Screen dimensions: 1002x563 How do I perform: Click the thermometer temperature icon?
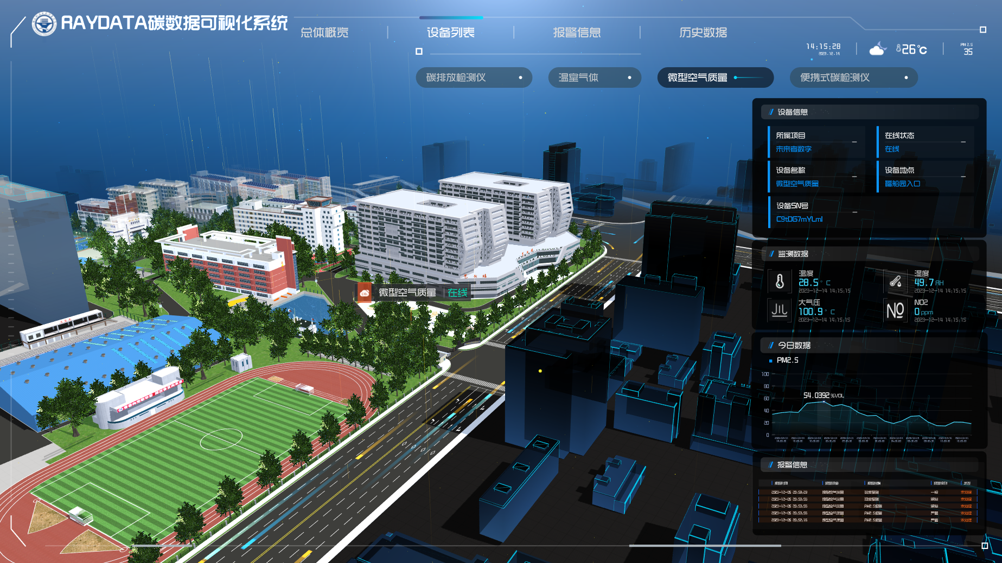[x=780, y=282]
